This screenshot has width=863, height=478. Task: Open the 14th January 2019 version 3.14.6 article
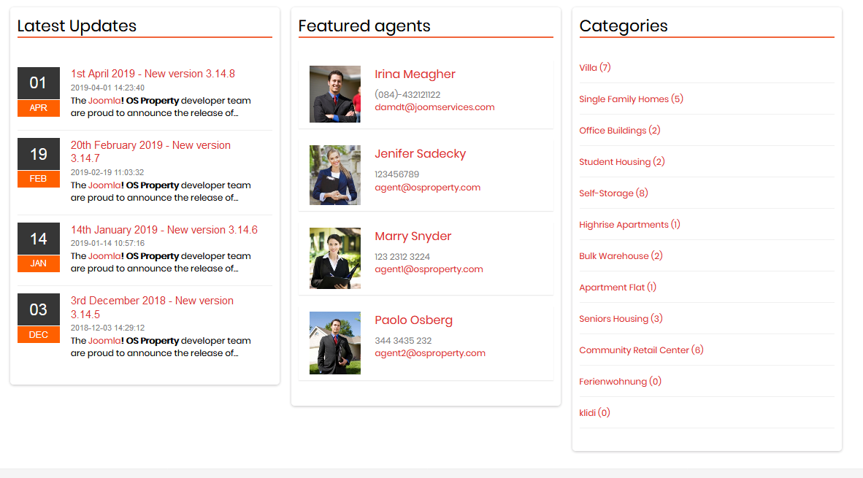(x=164, y=230)
